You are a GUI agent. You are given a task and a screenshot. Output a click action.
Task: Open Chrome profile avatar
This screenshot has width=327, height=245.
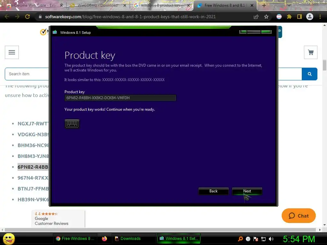click(310, 17)
